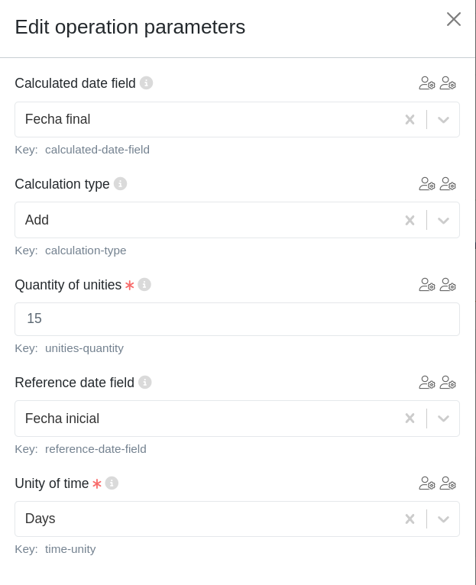The height and width of the screenshot is (585, 476).
Task: Clear the Fecha final selection
Action: click(x=410, y=120)
